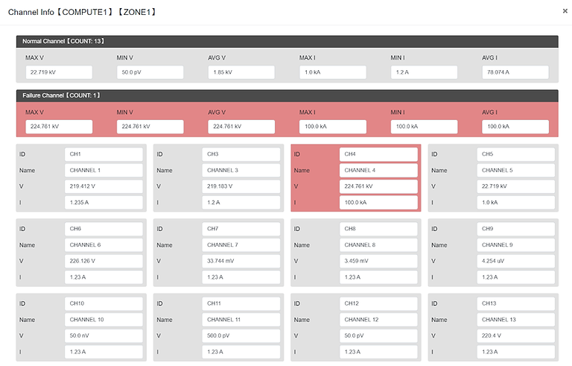Click the Normal Channel MIN V field showing 50.0 pV

point(150,72)
